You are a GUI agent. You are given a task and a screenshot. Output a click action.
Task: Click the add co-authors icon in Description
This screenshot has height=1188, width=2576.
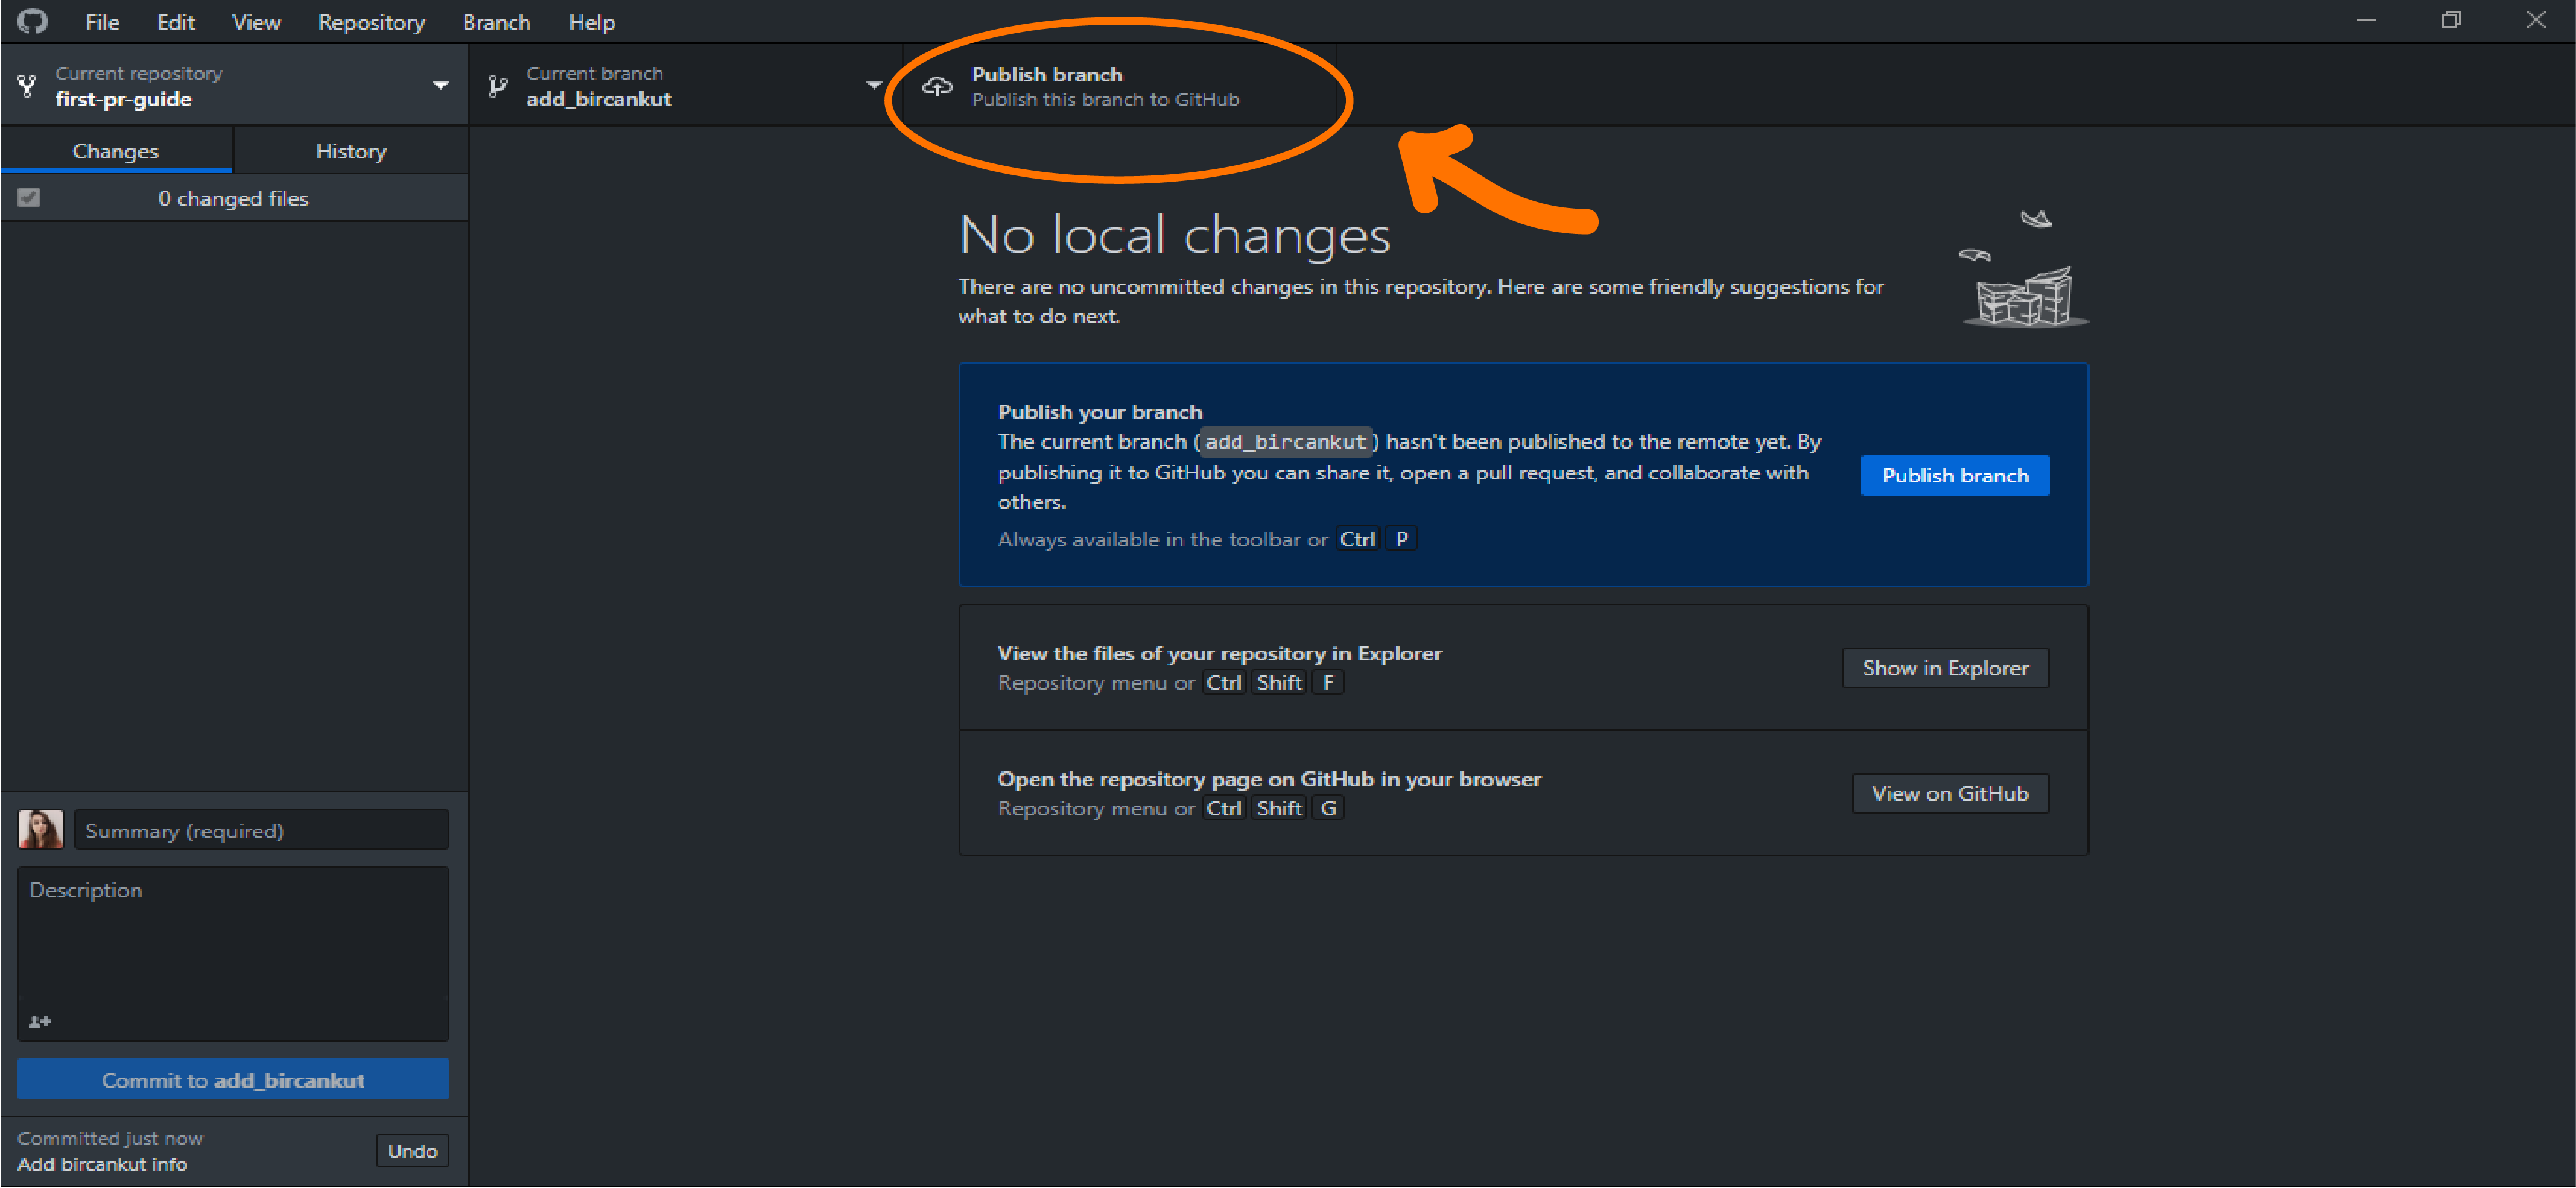[40, 1021]
